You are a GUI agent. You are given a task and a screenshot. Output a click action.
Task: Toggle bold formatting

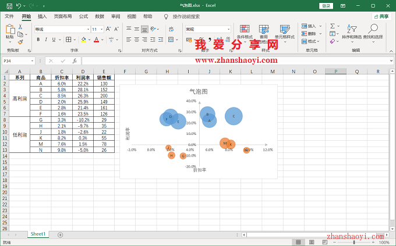tap(38, 40)
